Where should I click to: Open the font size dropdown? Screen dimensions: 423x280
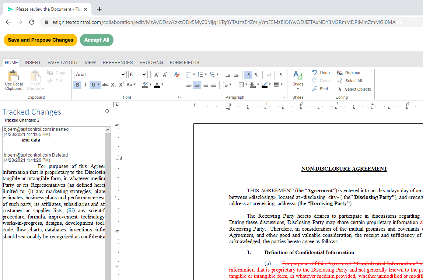138,74
